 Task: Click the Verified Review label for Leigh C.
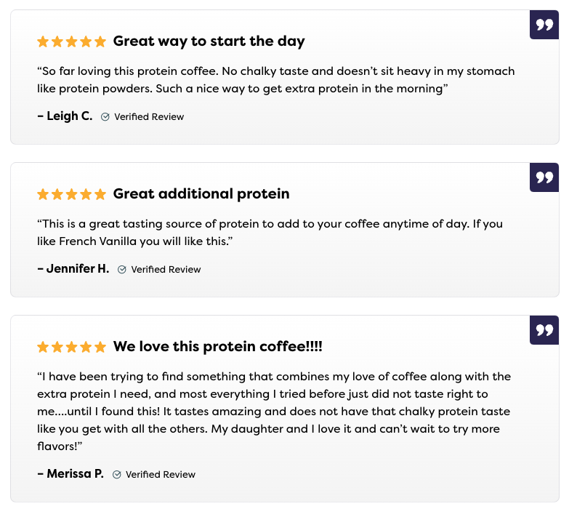coord(149,117)
